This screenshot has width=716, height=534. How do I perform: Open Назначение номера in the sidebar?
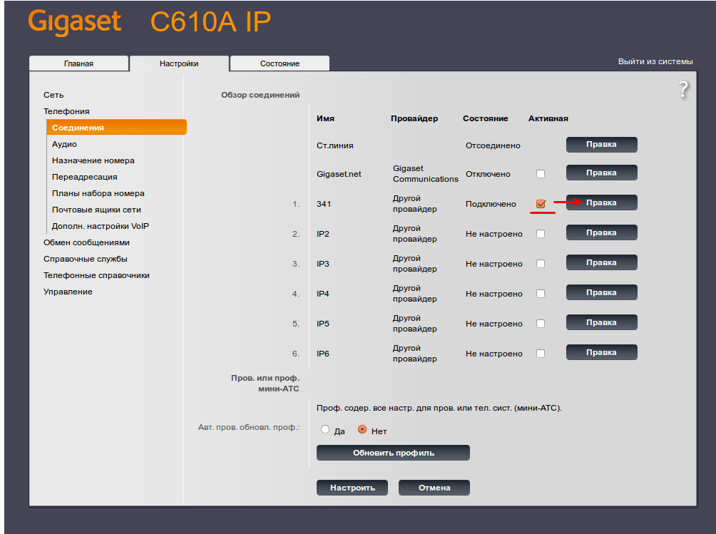pyautogui.click(x=93, y=160)
